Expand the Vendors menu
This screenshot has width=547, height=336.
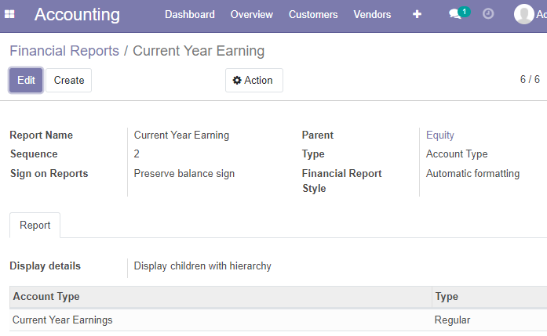pyautogui.click(x=372, y=14)
